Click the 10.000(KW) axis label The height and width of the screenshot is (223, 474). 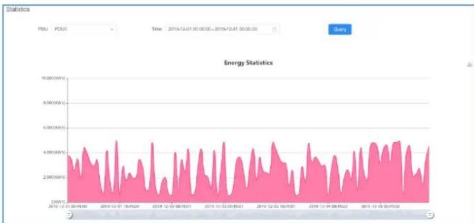pyautogui.click(x=53, y=78)
